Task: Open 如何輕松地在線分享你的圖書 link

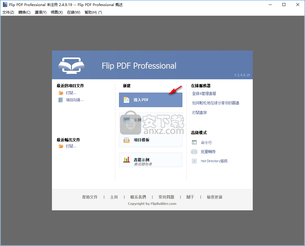Action: [x=216, y=103]
